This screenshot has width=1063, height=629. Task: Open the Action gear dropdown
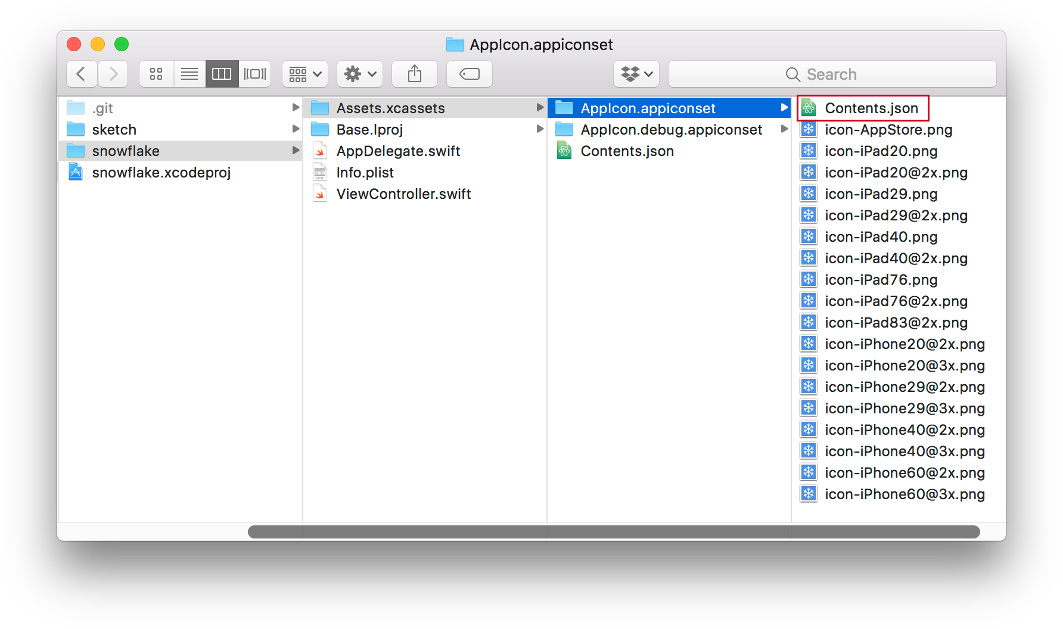[x=360, y=74]
